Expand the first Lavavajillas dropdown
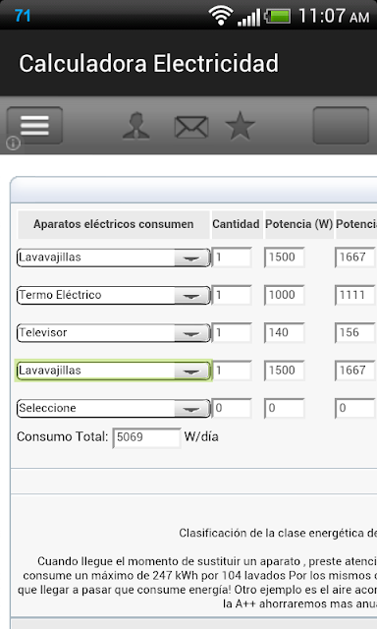Image resolution: width=377 pixels, height=629 pixels. click(113, 257)
